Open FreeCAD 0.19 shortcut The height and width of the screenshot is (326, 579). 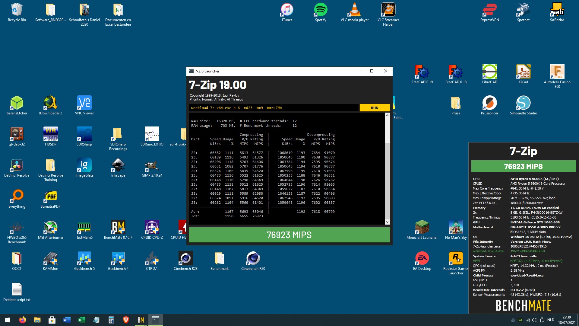tap(422, 75)
